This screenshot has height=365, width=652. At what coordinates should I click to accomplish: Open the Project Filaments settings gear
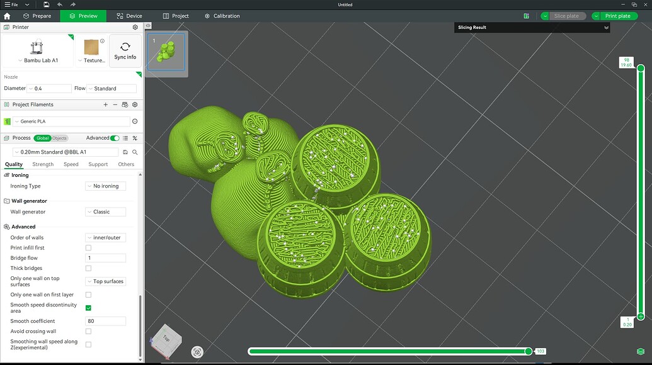(x=135, y=104)
